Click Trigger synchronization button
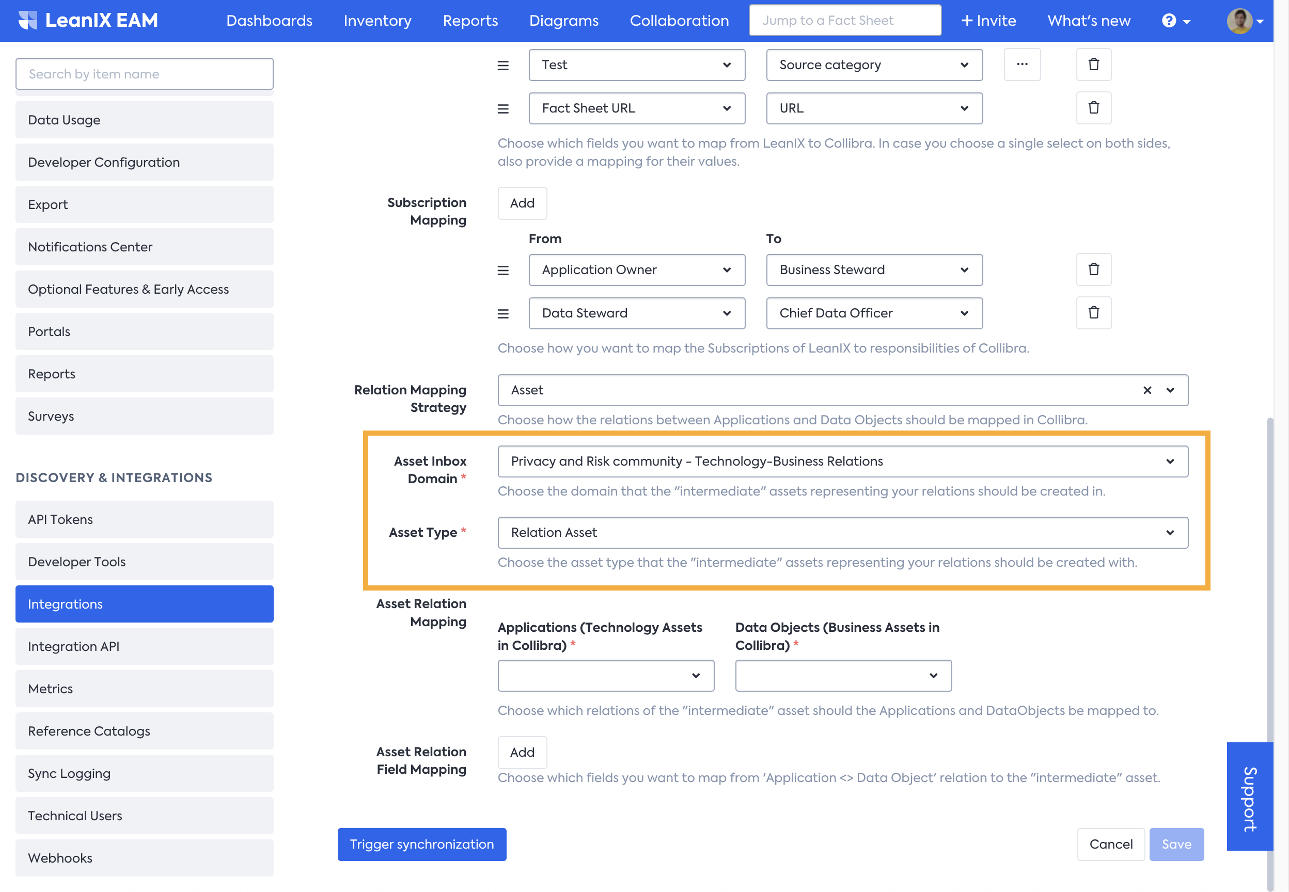Screen dimensions: 1289x892 pos(421,844)
